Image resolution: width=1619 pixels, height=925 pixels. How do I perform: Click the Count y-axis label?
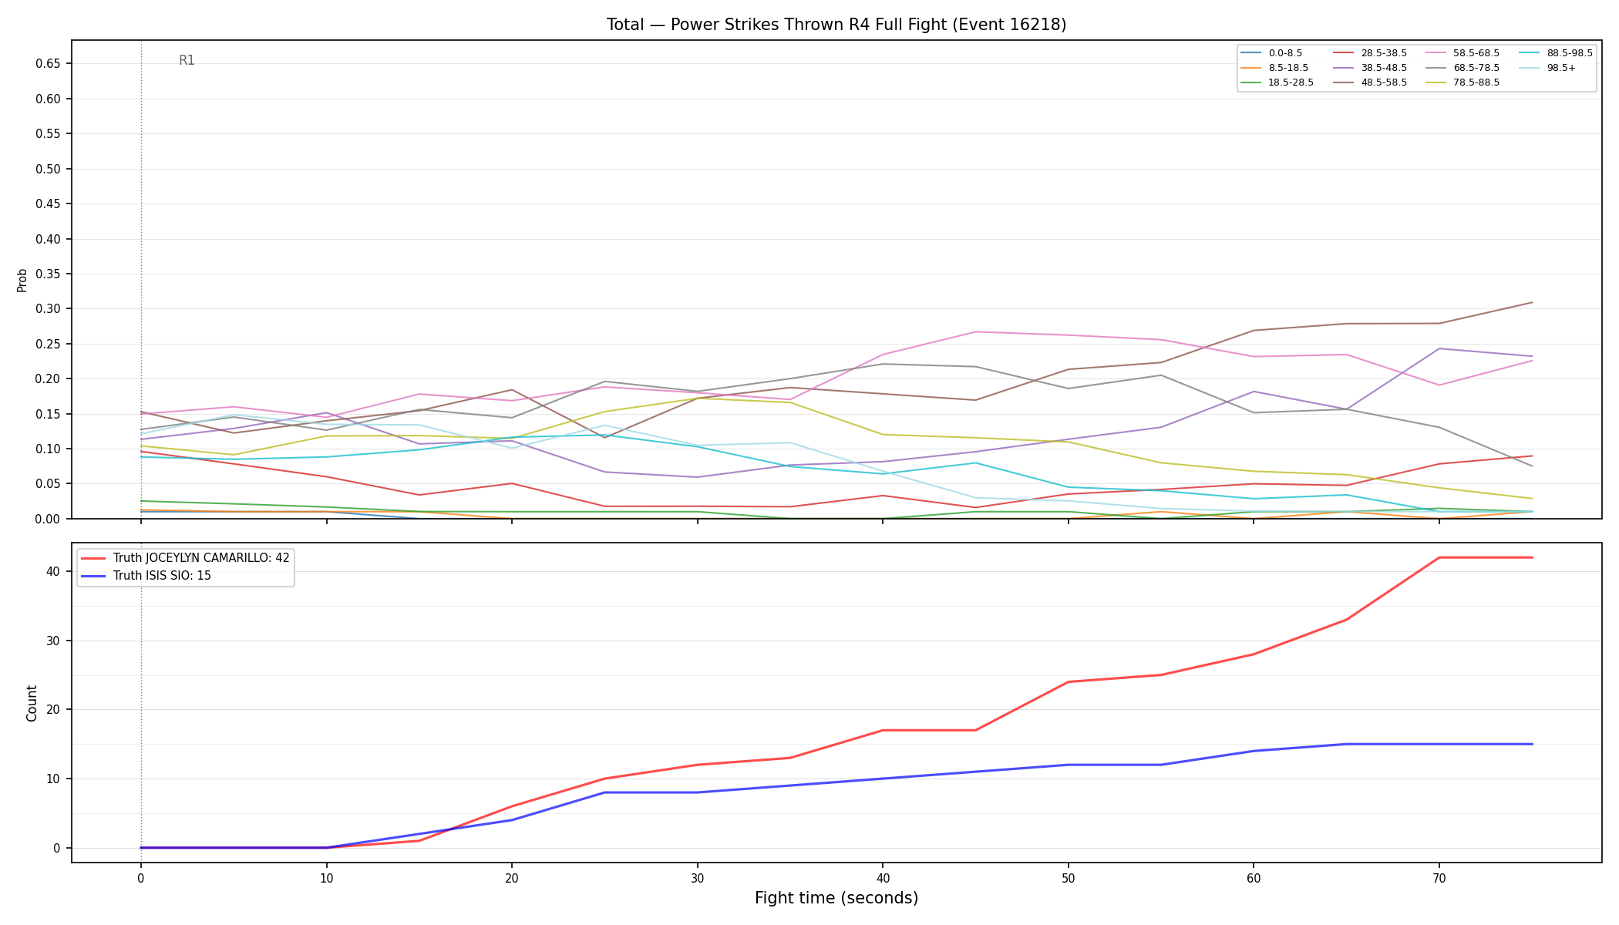[x=32, y=703]
